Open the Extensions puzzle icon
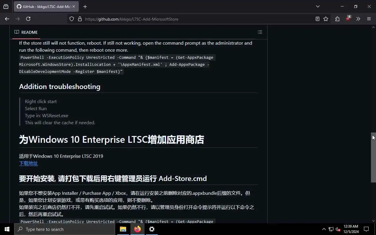The image size is (376, 235). click(337, 19)
